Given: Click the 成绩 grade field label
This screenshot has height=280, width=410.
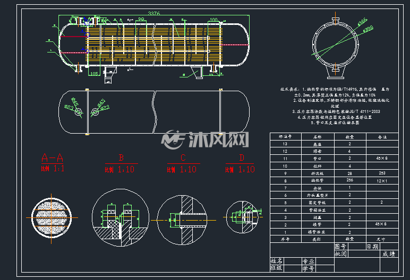Looking at the screenshot, I should point(389,254).
